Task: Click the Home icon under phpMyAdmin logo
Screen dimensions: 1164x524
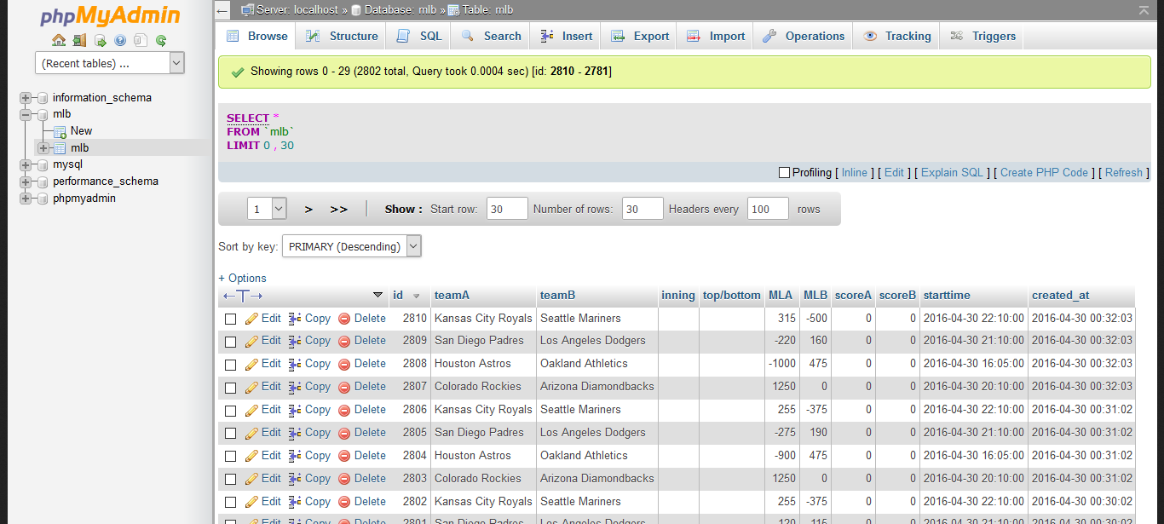Action: pos(59,40)
